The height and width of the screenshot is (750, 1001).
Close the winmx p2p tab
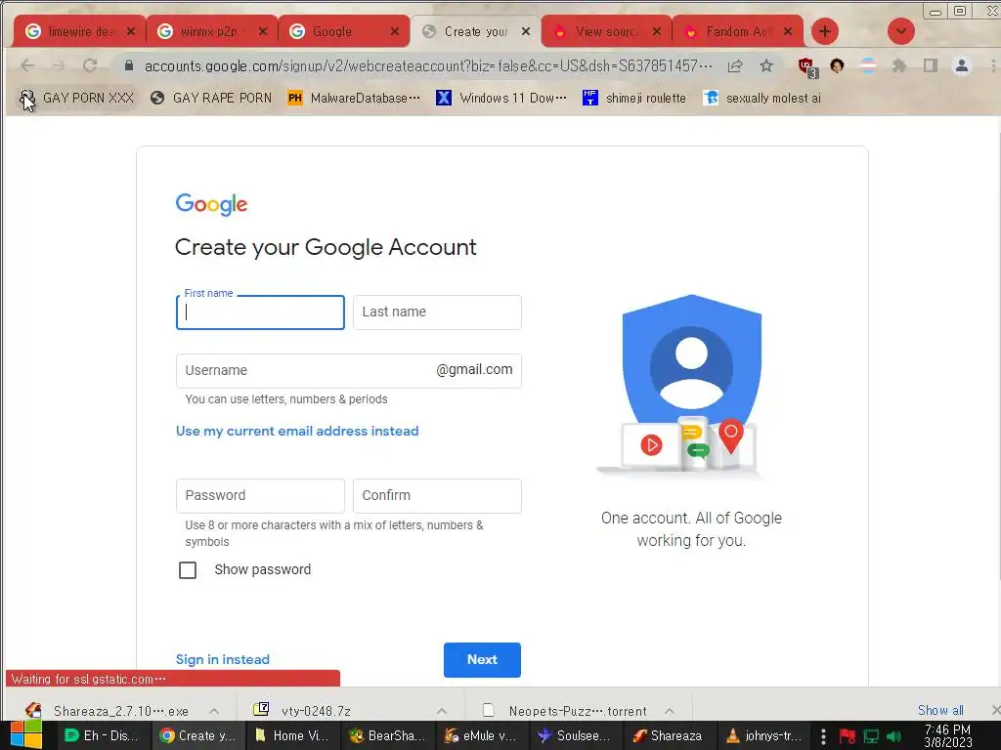coord(262,31)
